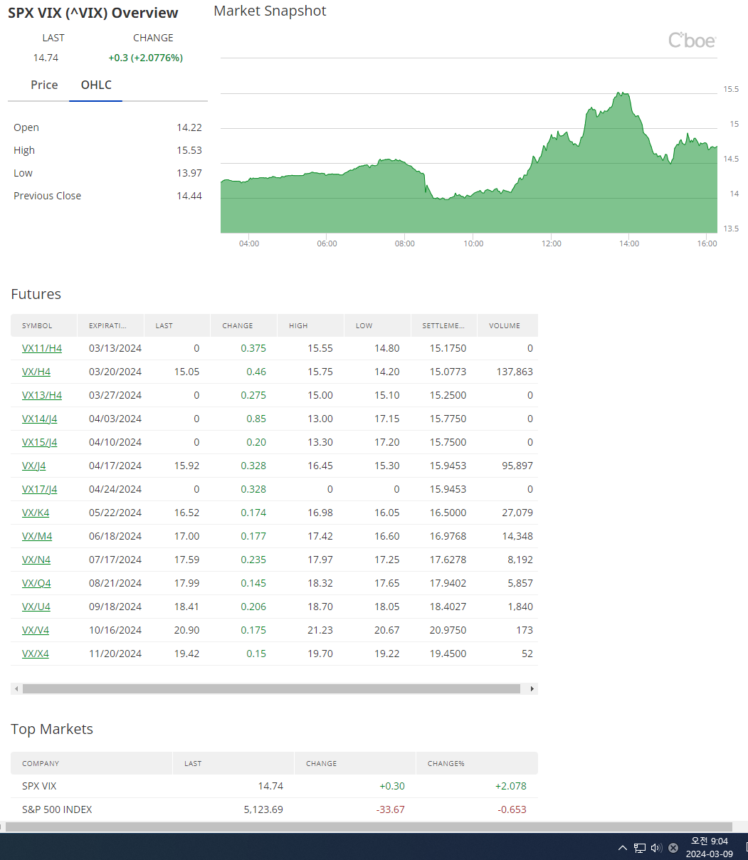Click the LOW column header
748x860 pixels.
(x=377, y=325)
